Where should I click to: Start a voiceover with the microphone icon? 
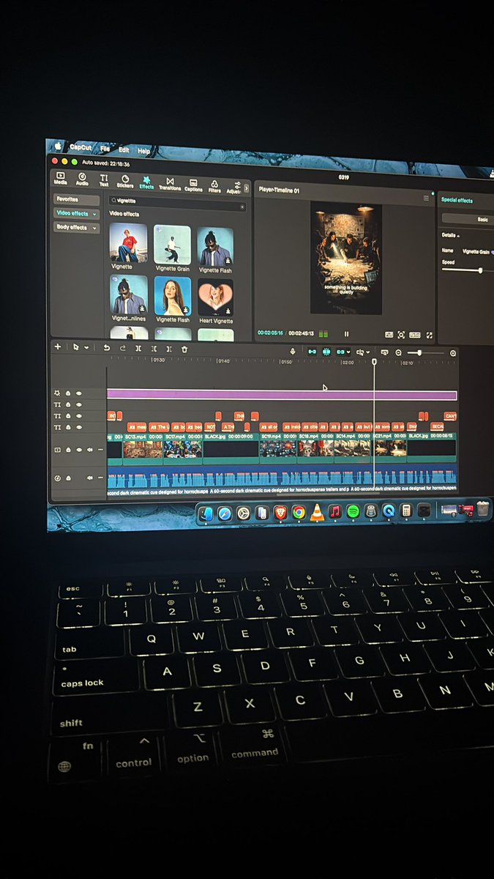(x=293, y=352)
